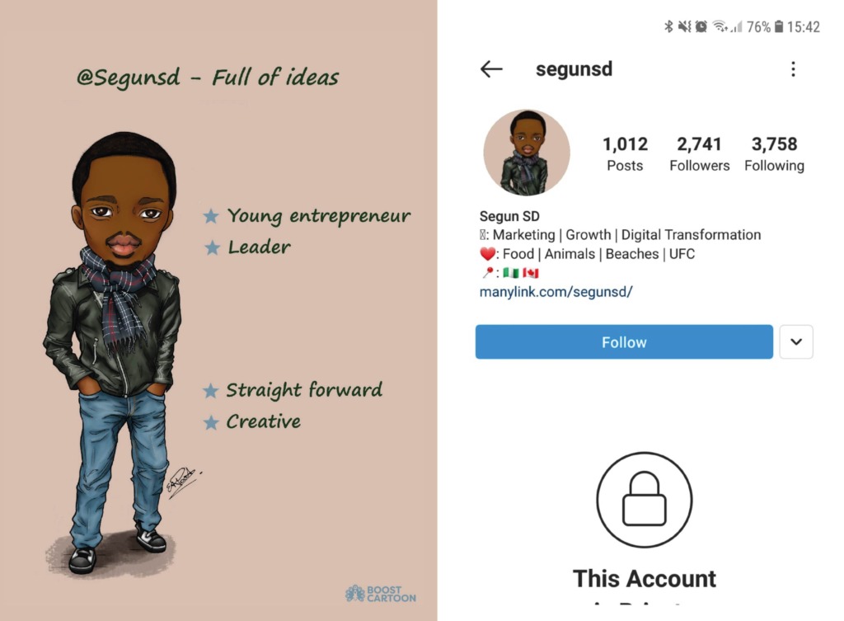
Task: Tap the alarm clock status icon
Action: pyautogui.click(x=701, y=26)
